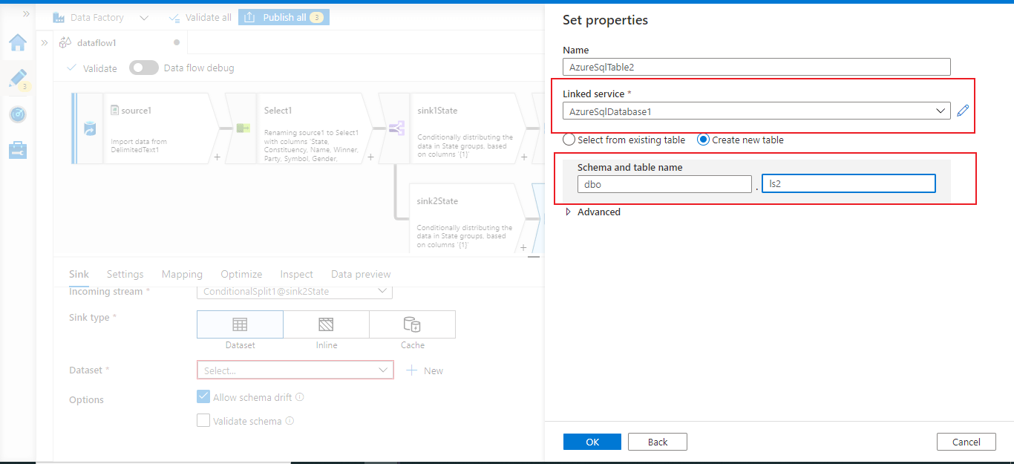The image size is (1014, 464).
Task: Click the schema name field dbo
Action: (x=664, y=183)
